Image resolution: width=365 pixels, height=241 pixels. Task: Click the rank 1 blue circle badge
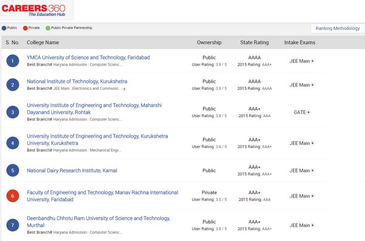click(x=13, y=61)
